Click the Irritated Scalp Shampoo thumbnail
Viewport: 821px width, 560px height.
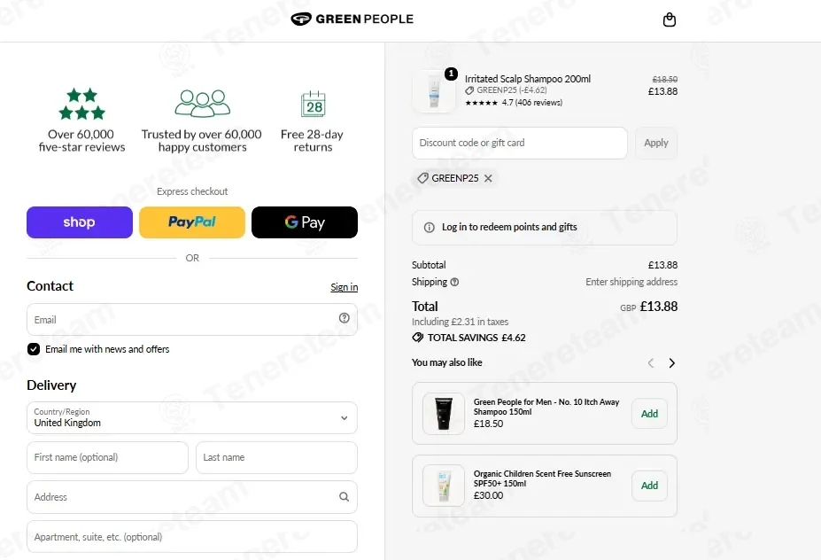coord(434,91)
